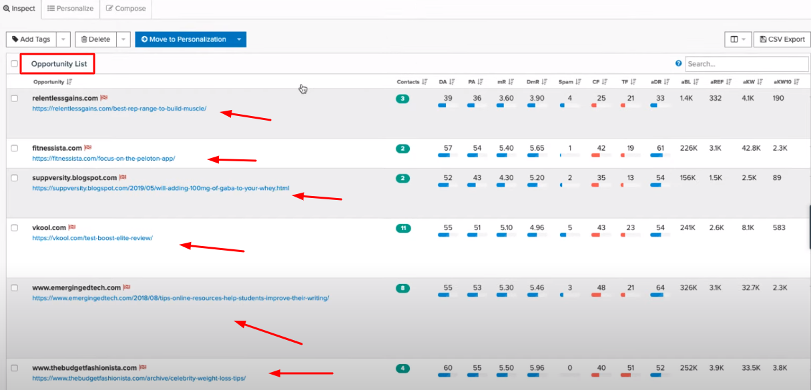
Task: Open the emergingedtech.com students writing link
Action: 180,298
